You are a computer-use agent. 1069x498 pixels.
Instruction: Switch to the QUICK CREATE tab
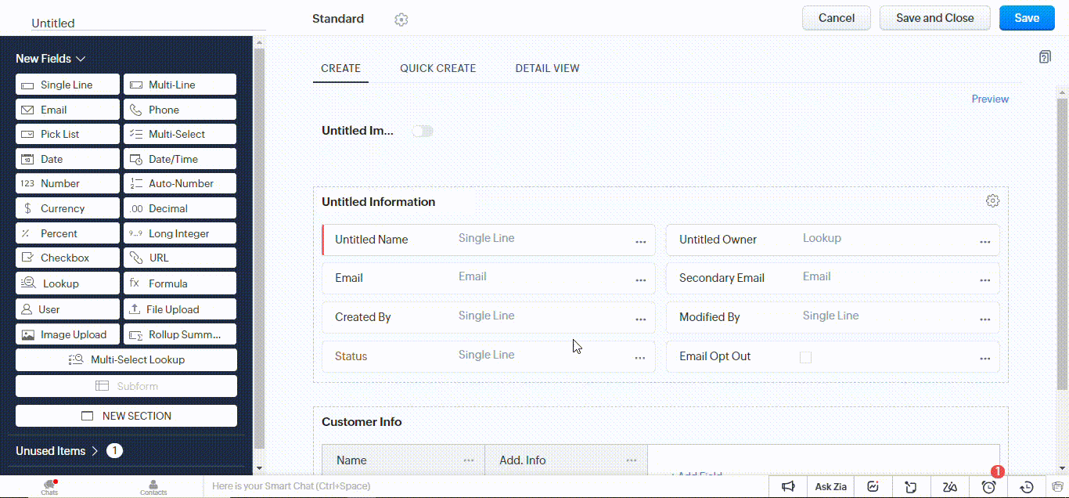click(x=437, y=68)
